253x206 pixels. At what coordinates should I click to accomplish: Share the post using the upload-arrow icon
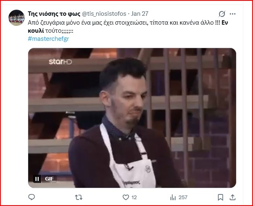point(232,197)
